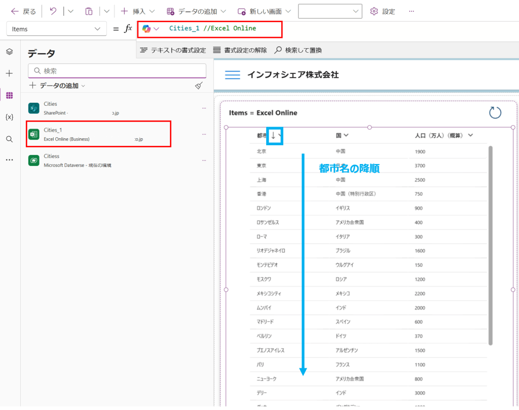Click the Undo icon in the toolbar
The image size is (519, 410).
(53, 11)
